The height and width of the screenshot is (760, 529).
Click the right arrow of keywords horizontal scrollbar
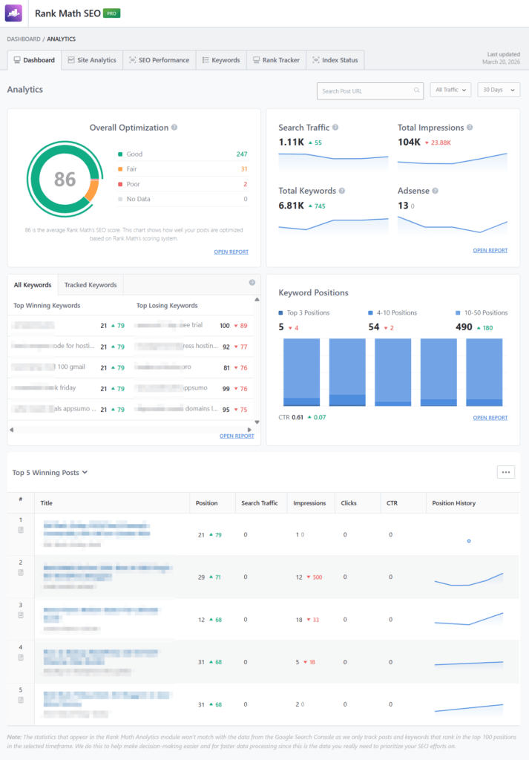(249, 430)
